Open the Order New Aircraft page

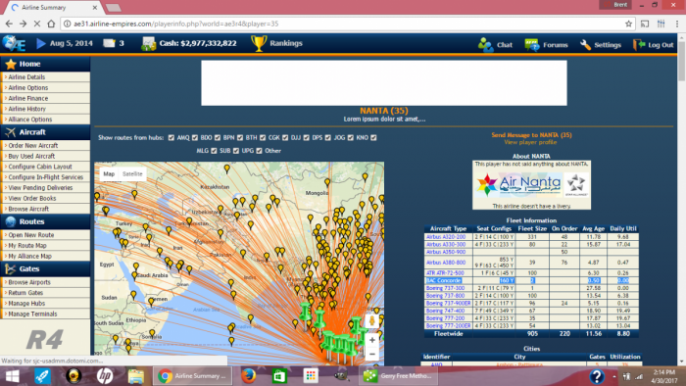(33, 146)
